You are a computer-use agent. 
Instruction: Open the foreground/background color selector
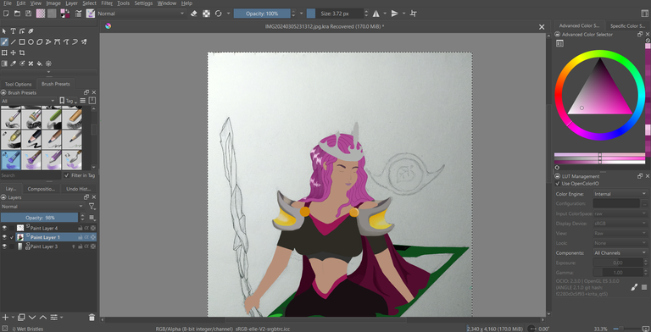coord(64,14)
